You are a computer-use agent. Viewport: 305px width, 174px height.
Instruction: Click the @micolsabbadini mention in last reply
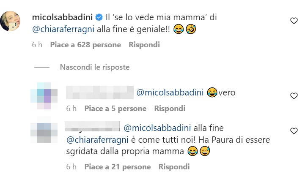tap(157, 128)
